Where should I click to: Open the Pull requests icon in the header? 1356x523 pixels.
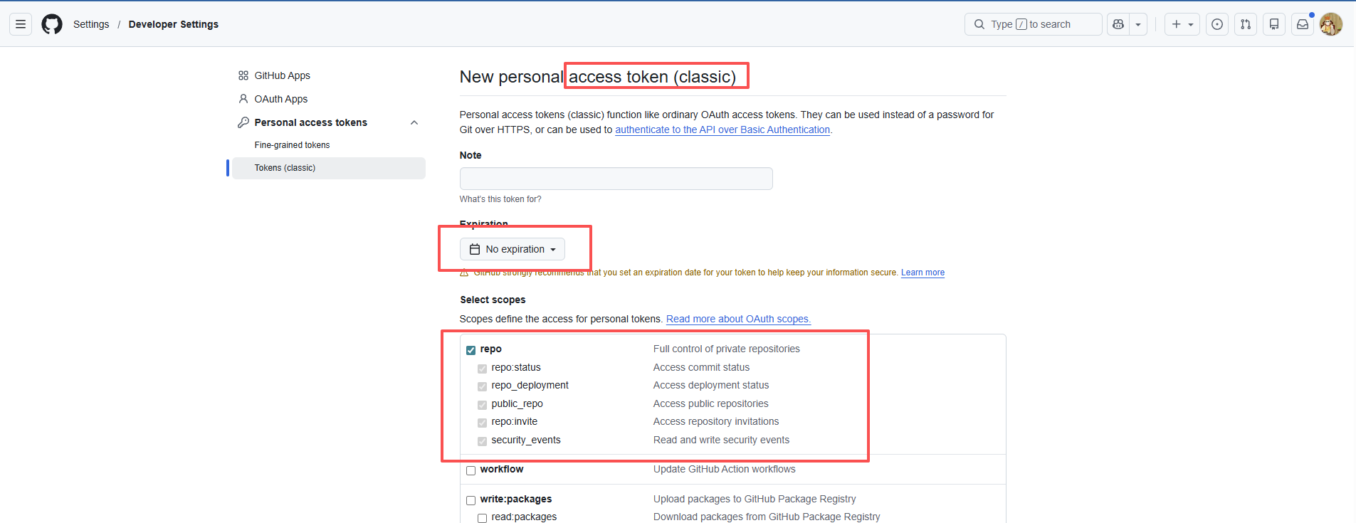pyautogui.click(x=1246, y=24)
